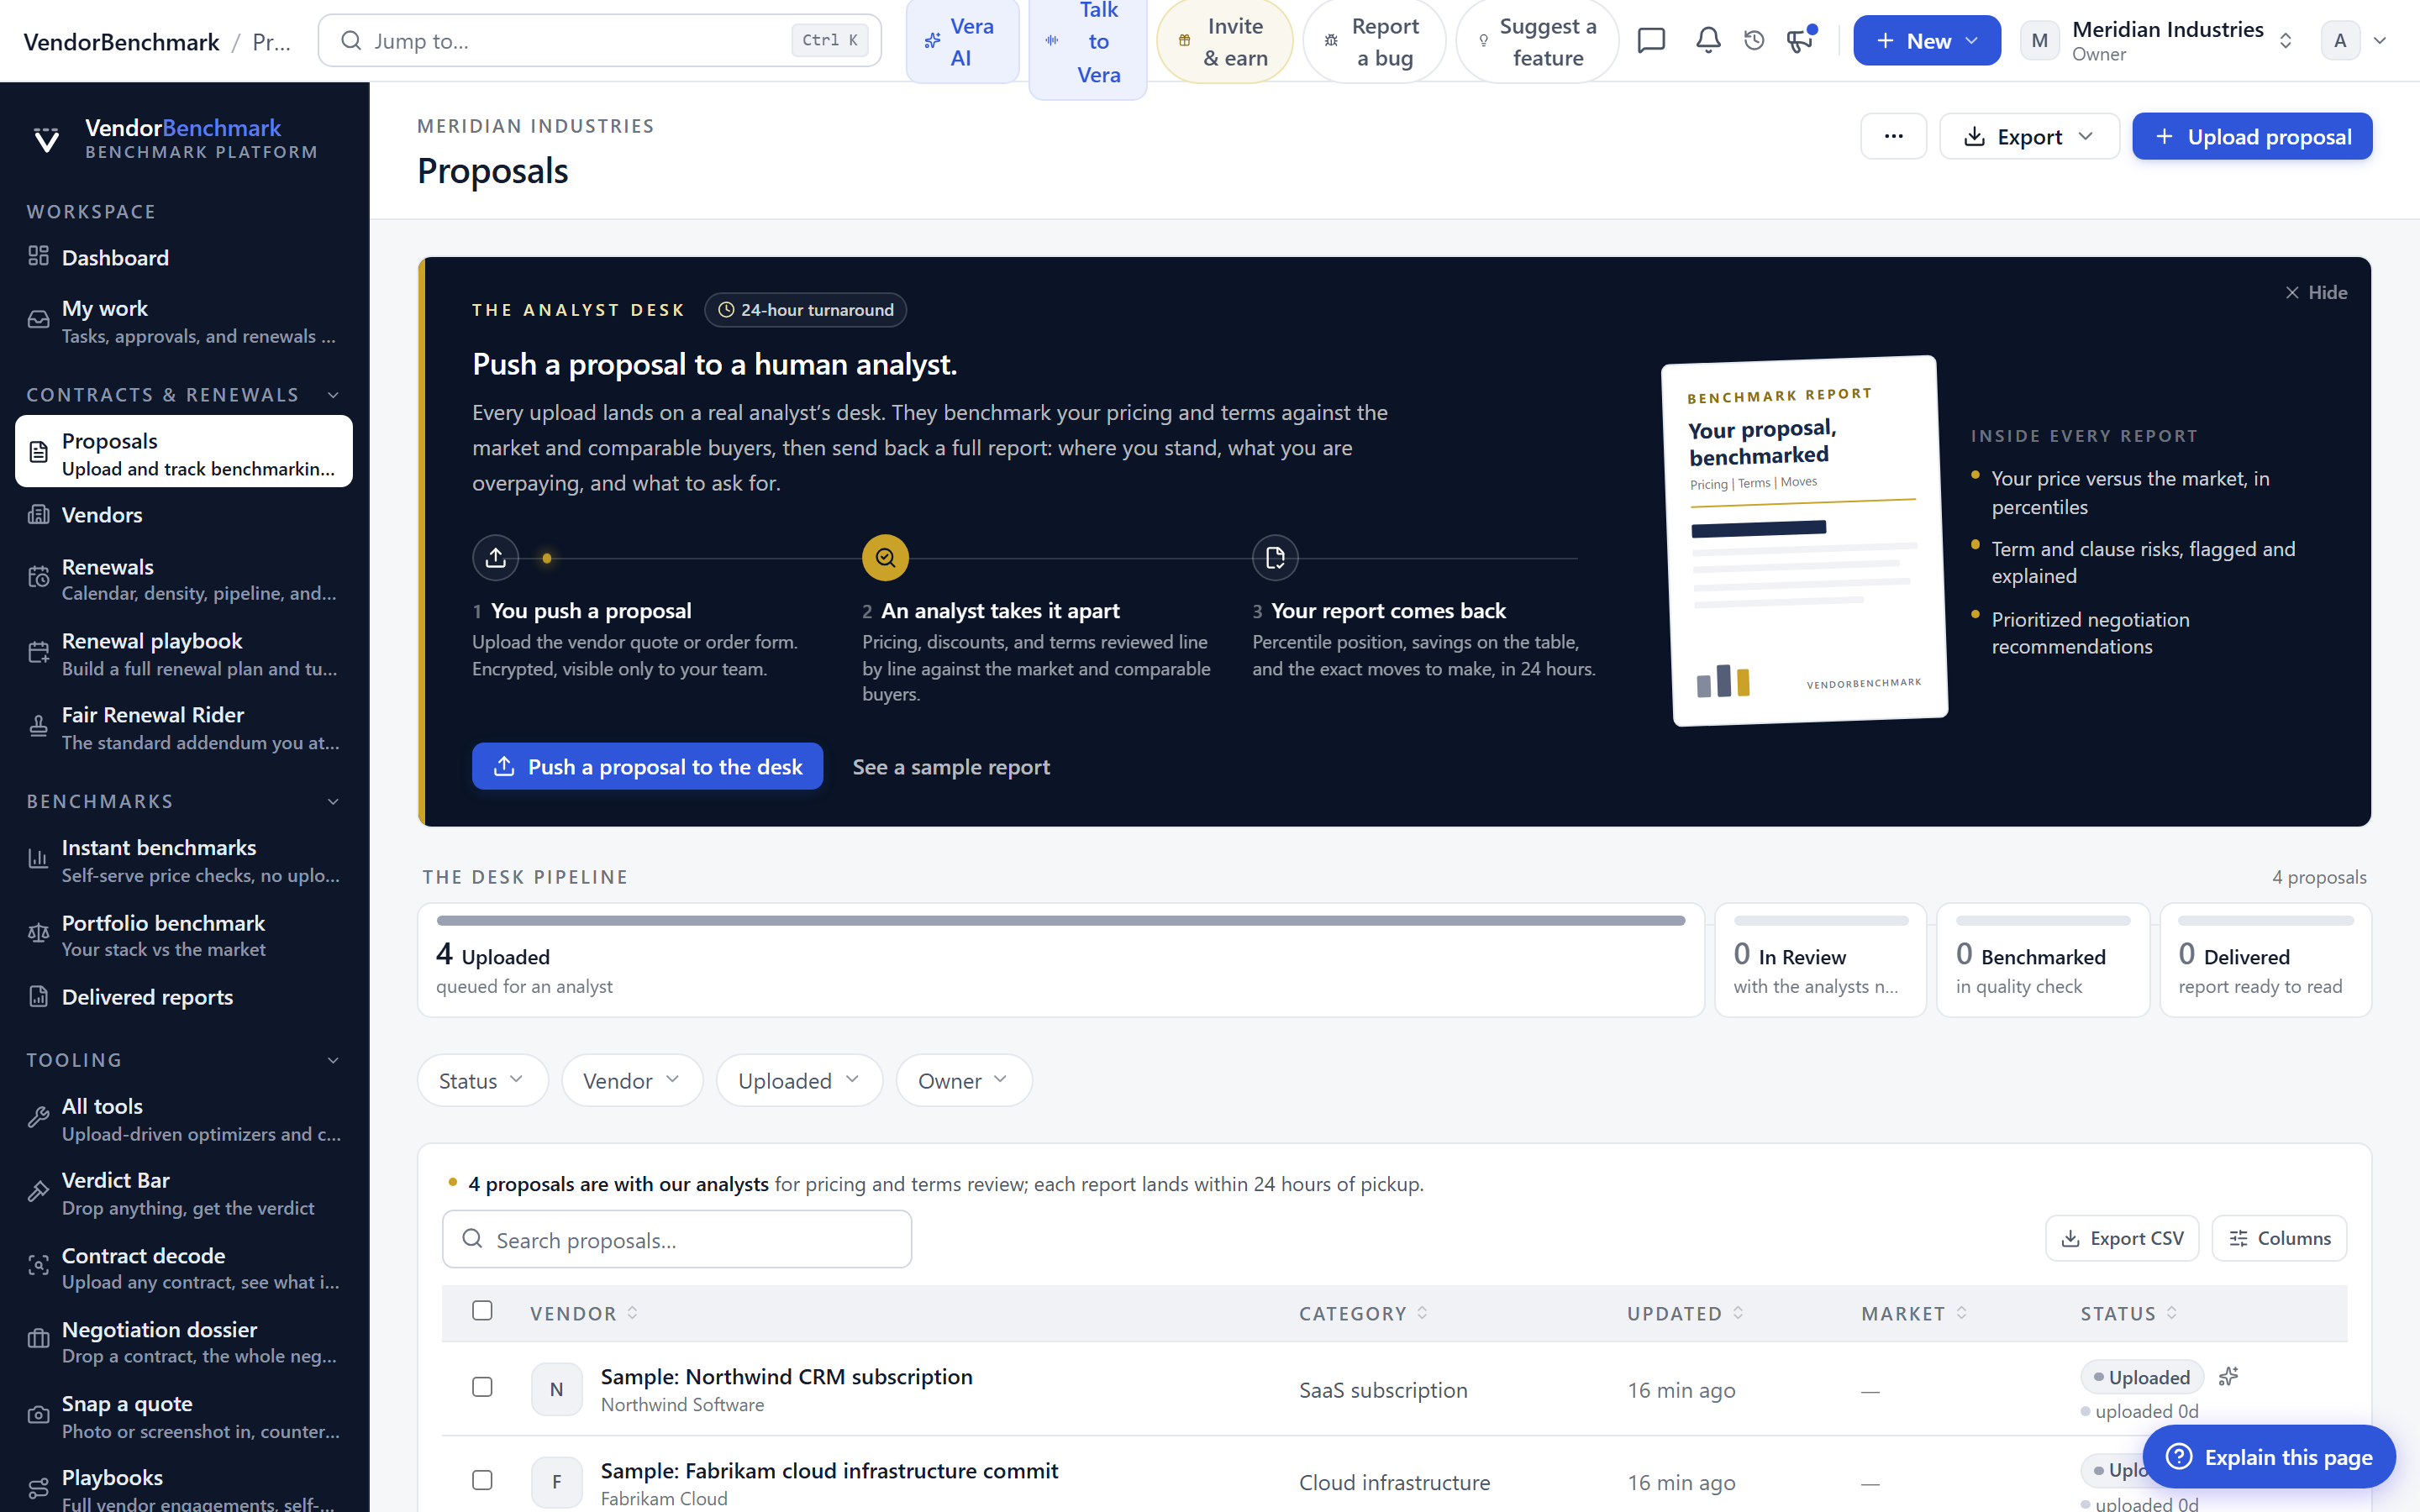
Task: Collapse the Benchmarks sidebar section
Action: pyautogui.click(x=333, y=801)
